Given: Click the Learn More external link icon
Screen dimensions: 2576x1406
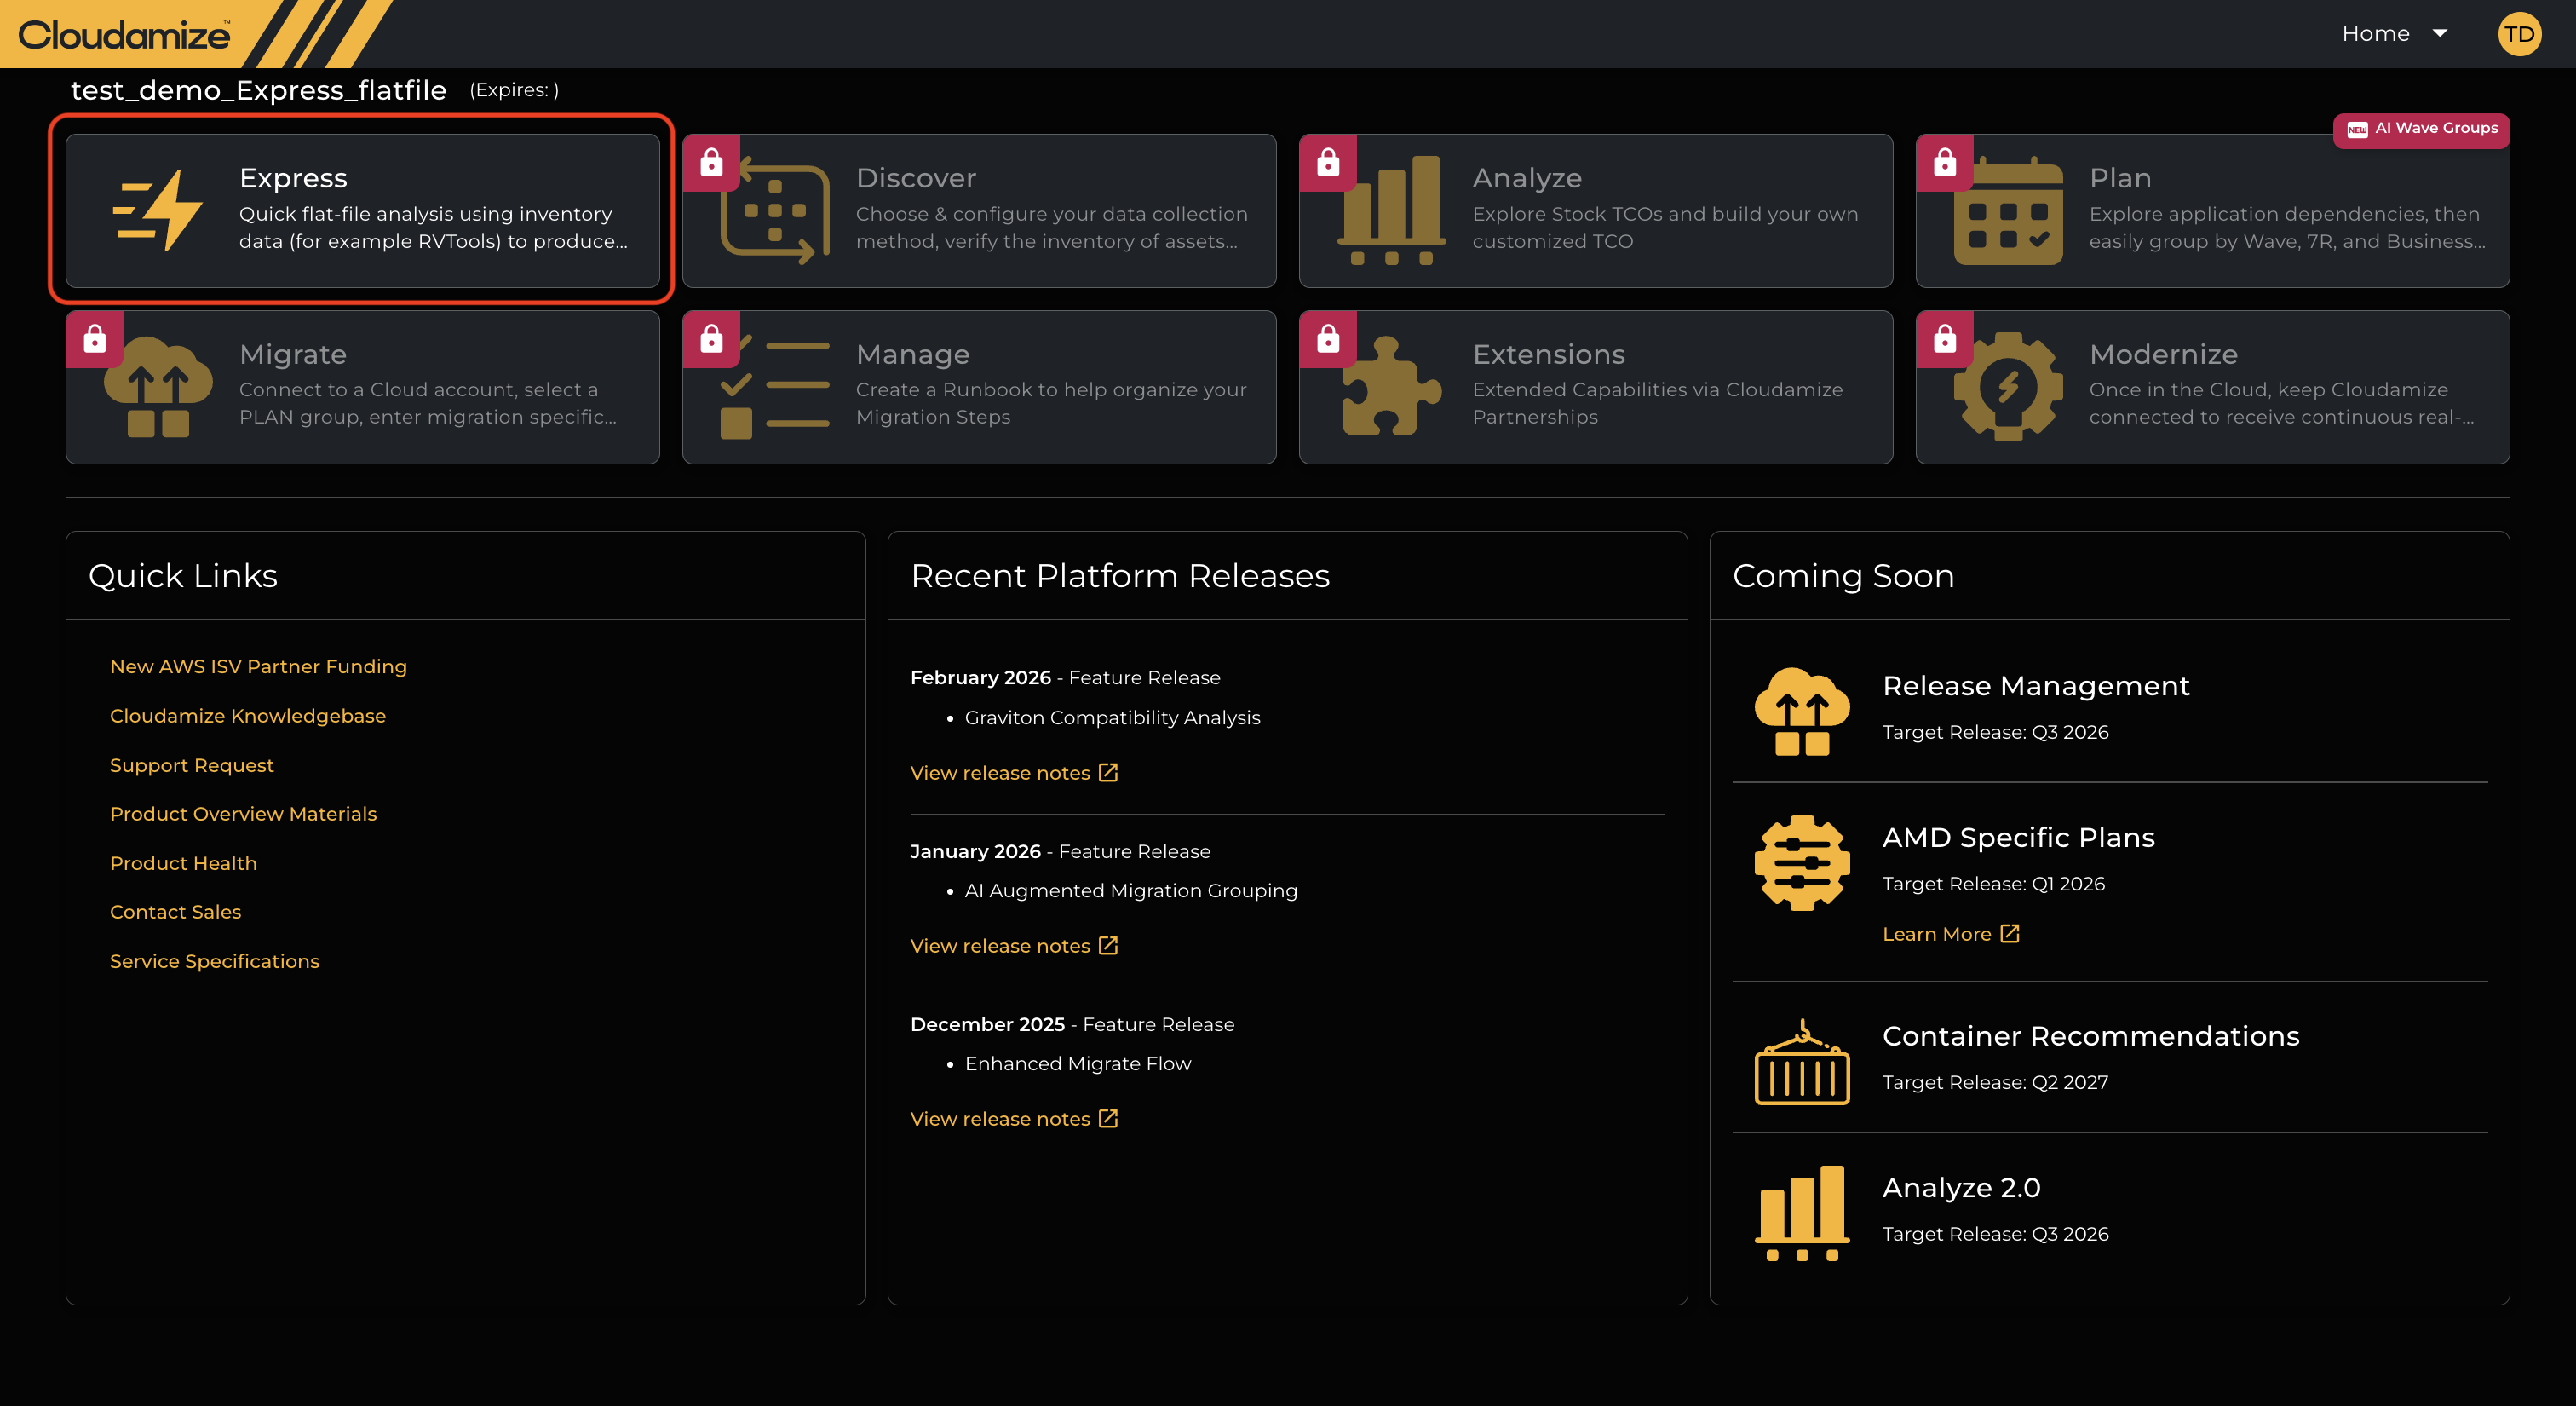Looking at the screenshot, I should tap(2010, 933).
